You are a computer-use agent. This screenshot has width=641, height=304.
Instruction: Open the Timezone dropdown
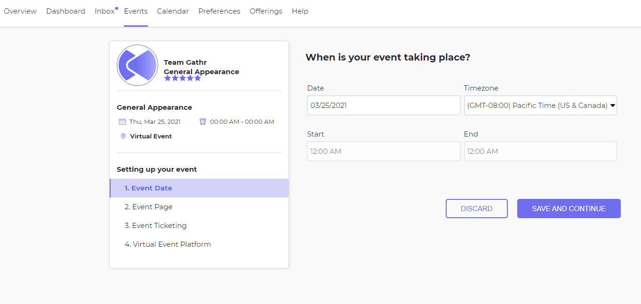(540, 106)
